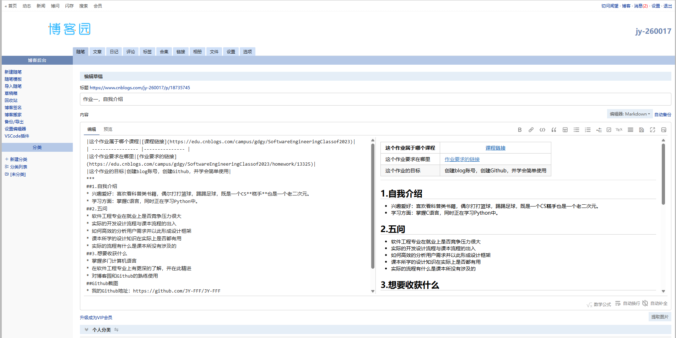Open the 文件 tab
Image resolution: width=676 pixels, height=338 pixels.
coord(214,52)
